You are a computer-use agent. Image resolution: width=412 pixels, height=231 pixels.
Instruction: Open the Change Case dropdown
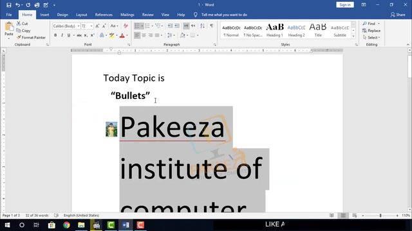114,26
